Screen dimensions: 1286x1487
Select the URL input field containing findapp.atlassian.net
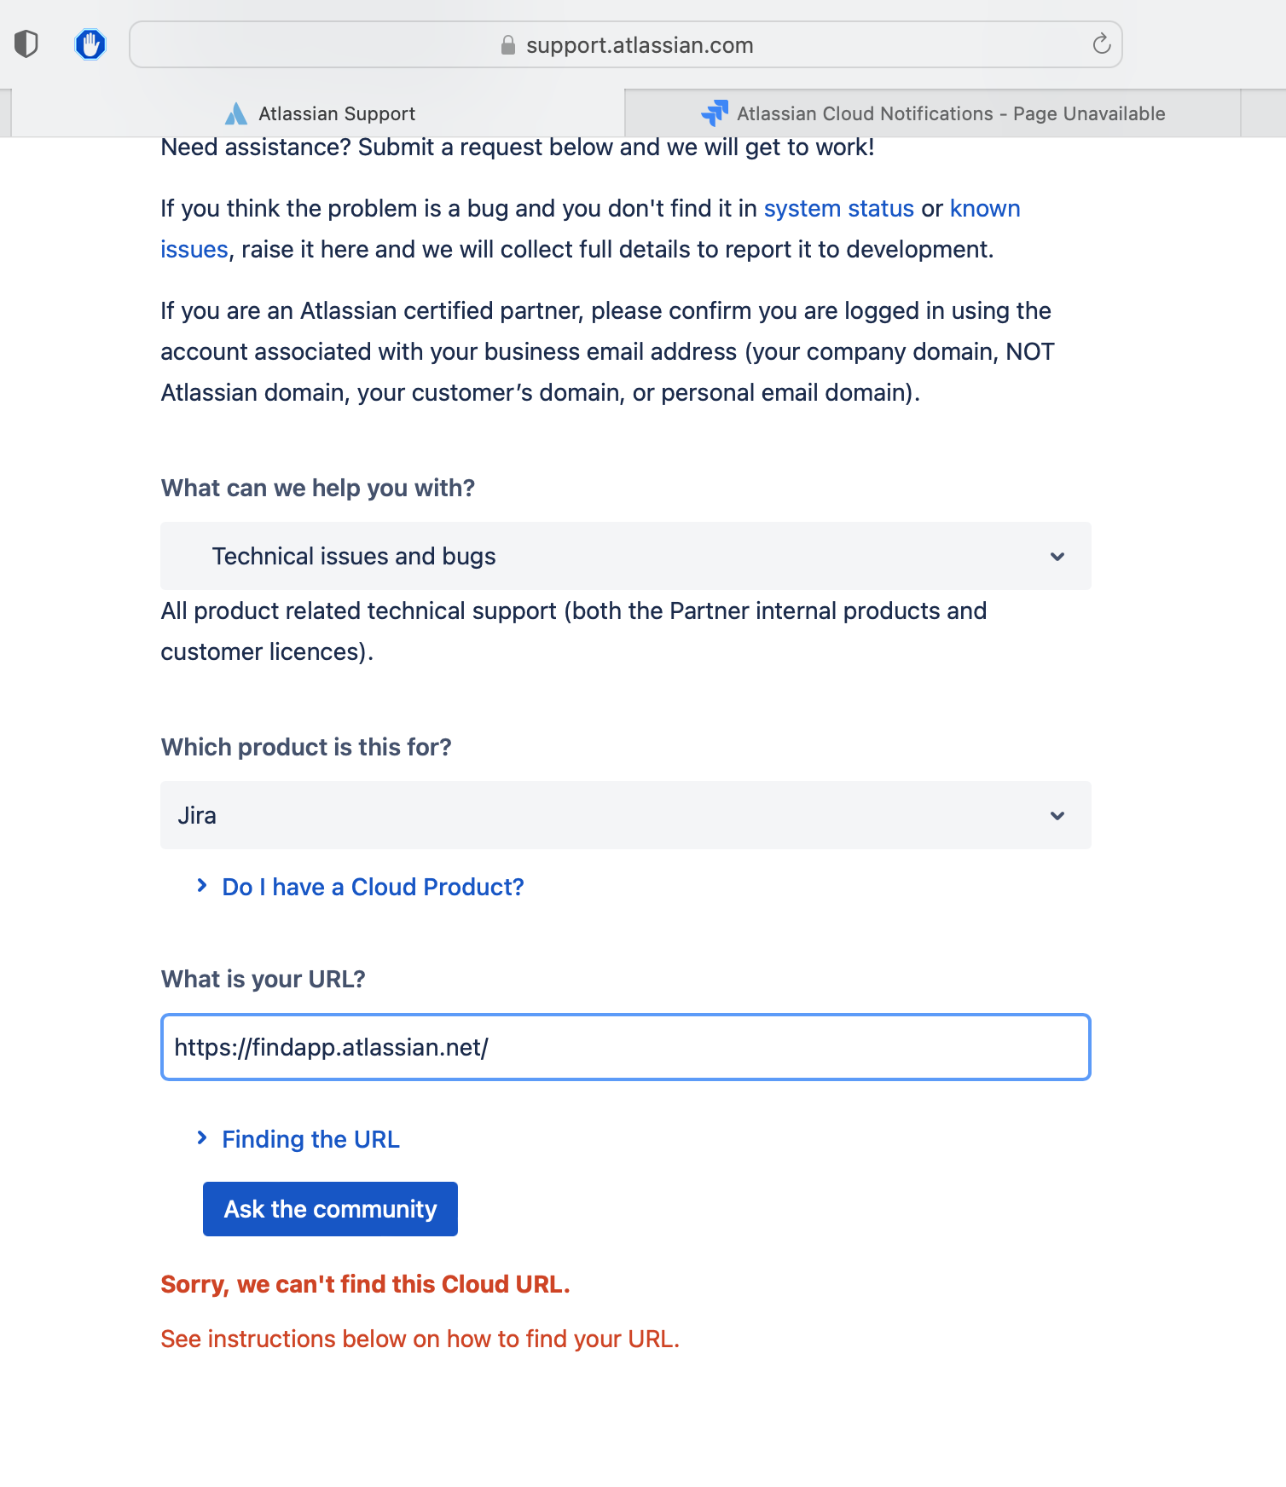[x=625, y=1047]
